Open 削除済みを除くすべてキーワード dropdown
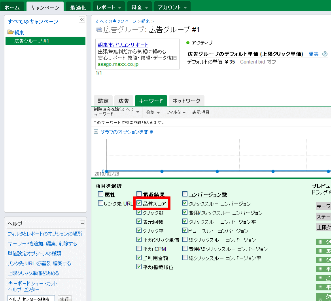 point(116,112)
